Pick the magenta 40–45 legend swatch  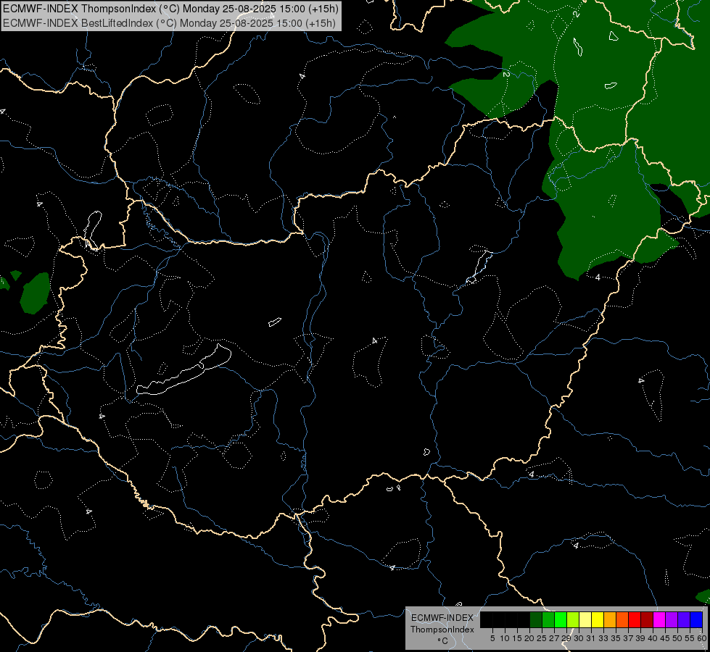click(x=659, y=619)
